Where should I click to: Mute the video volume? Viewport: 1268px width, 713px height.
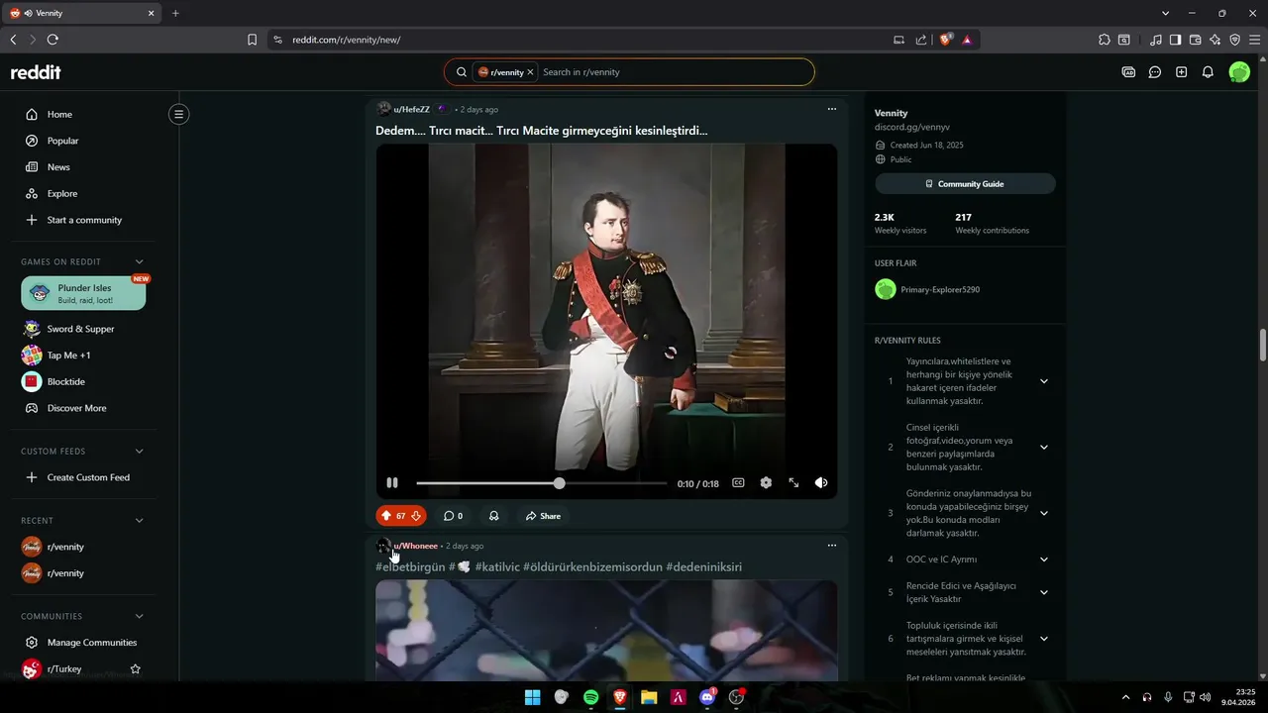coord(821,483)
